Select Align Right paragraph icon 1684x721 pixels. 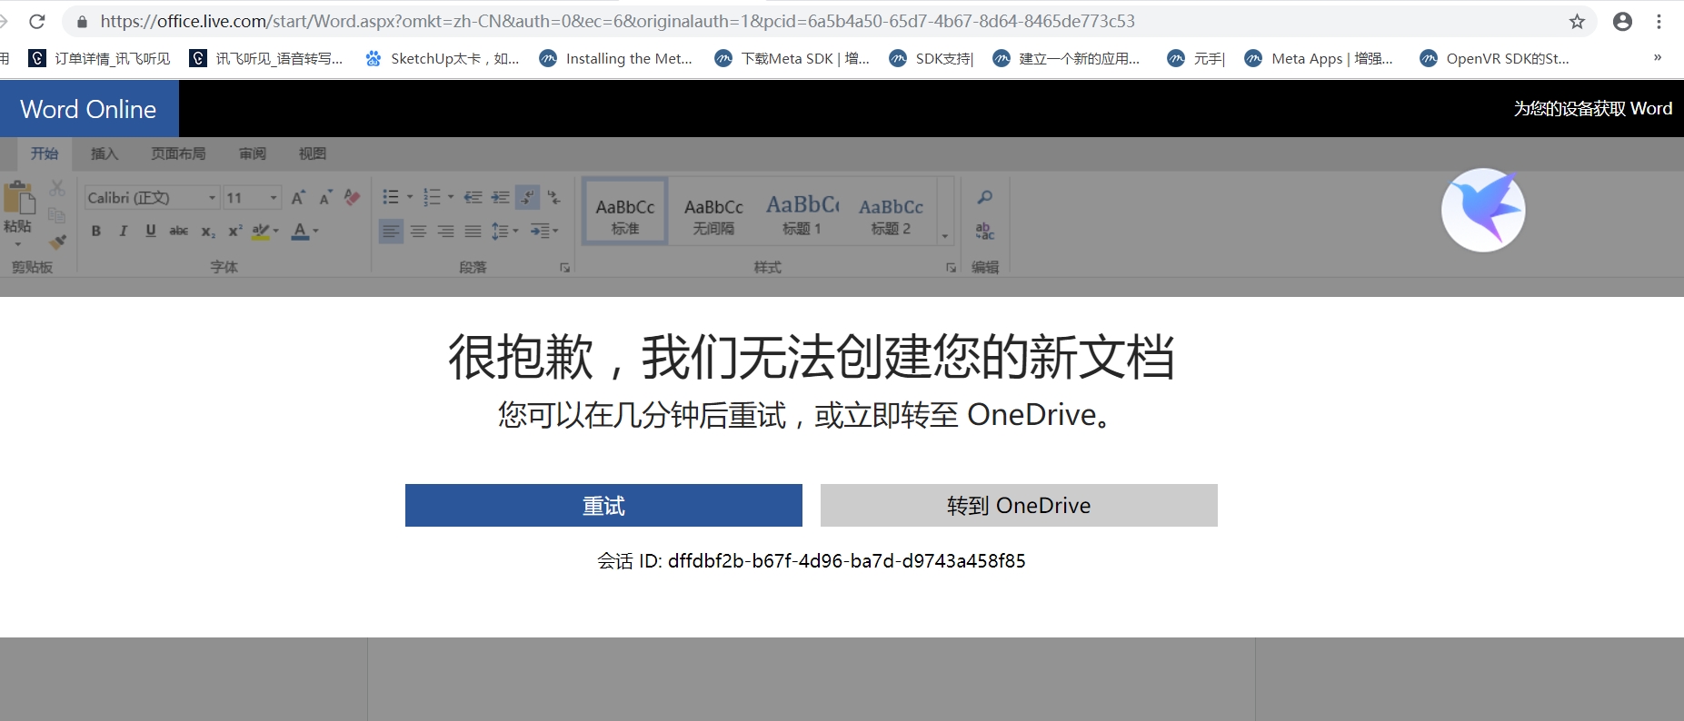click(445, 232)
